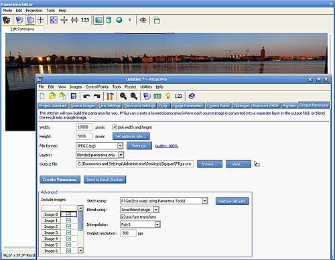Click the green table icon in PTGui toolbar

pyautogui.click(x=157, y=96)
